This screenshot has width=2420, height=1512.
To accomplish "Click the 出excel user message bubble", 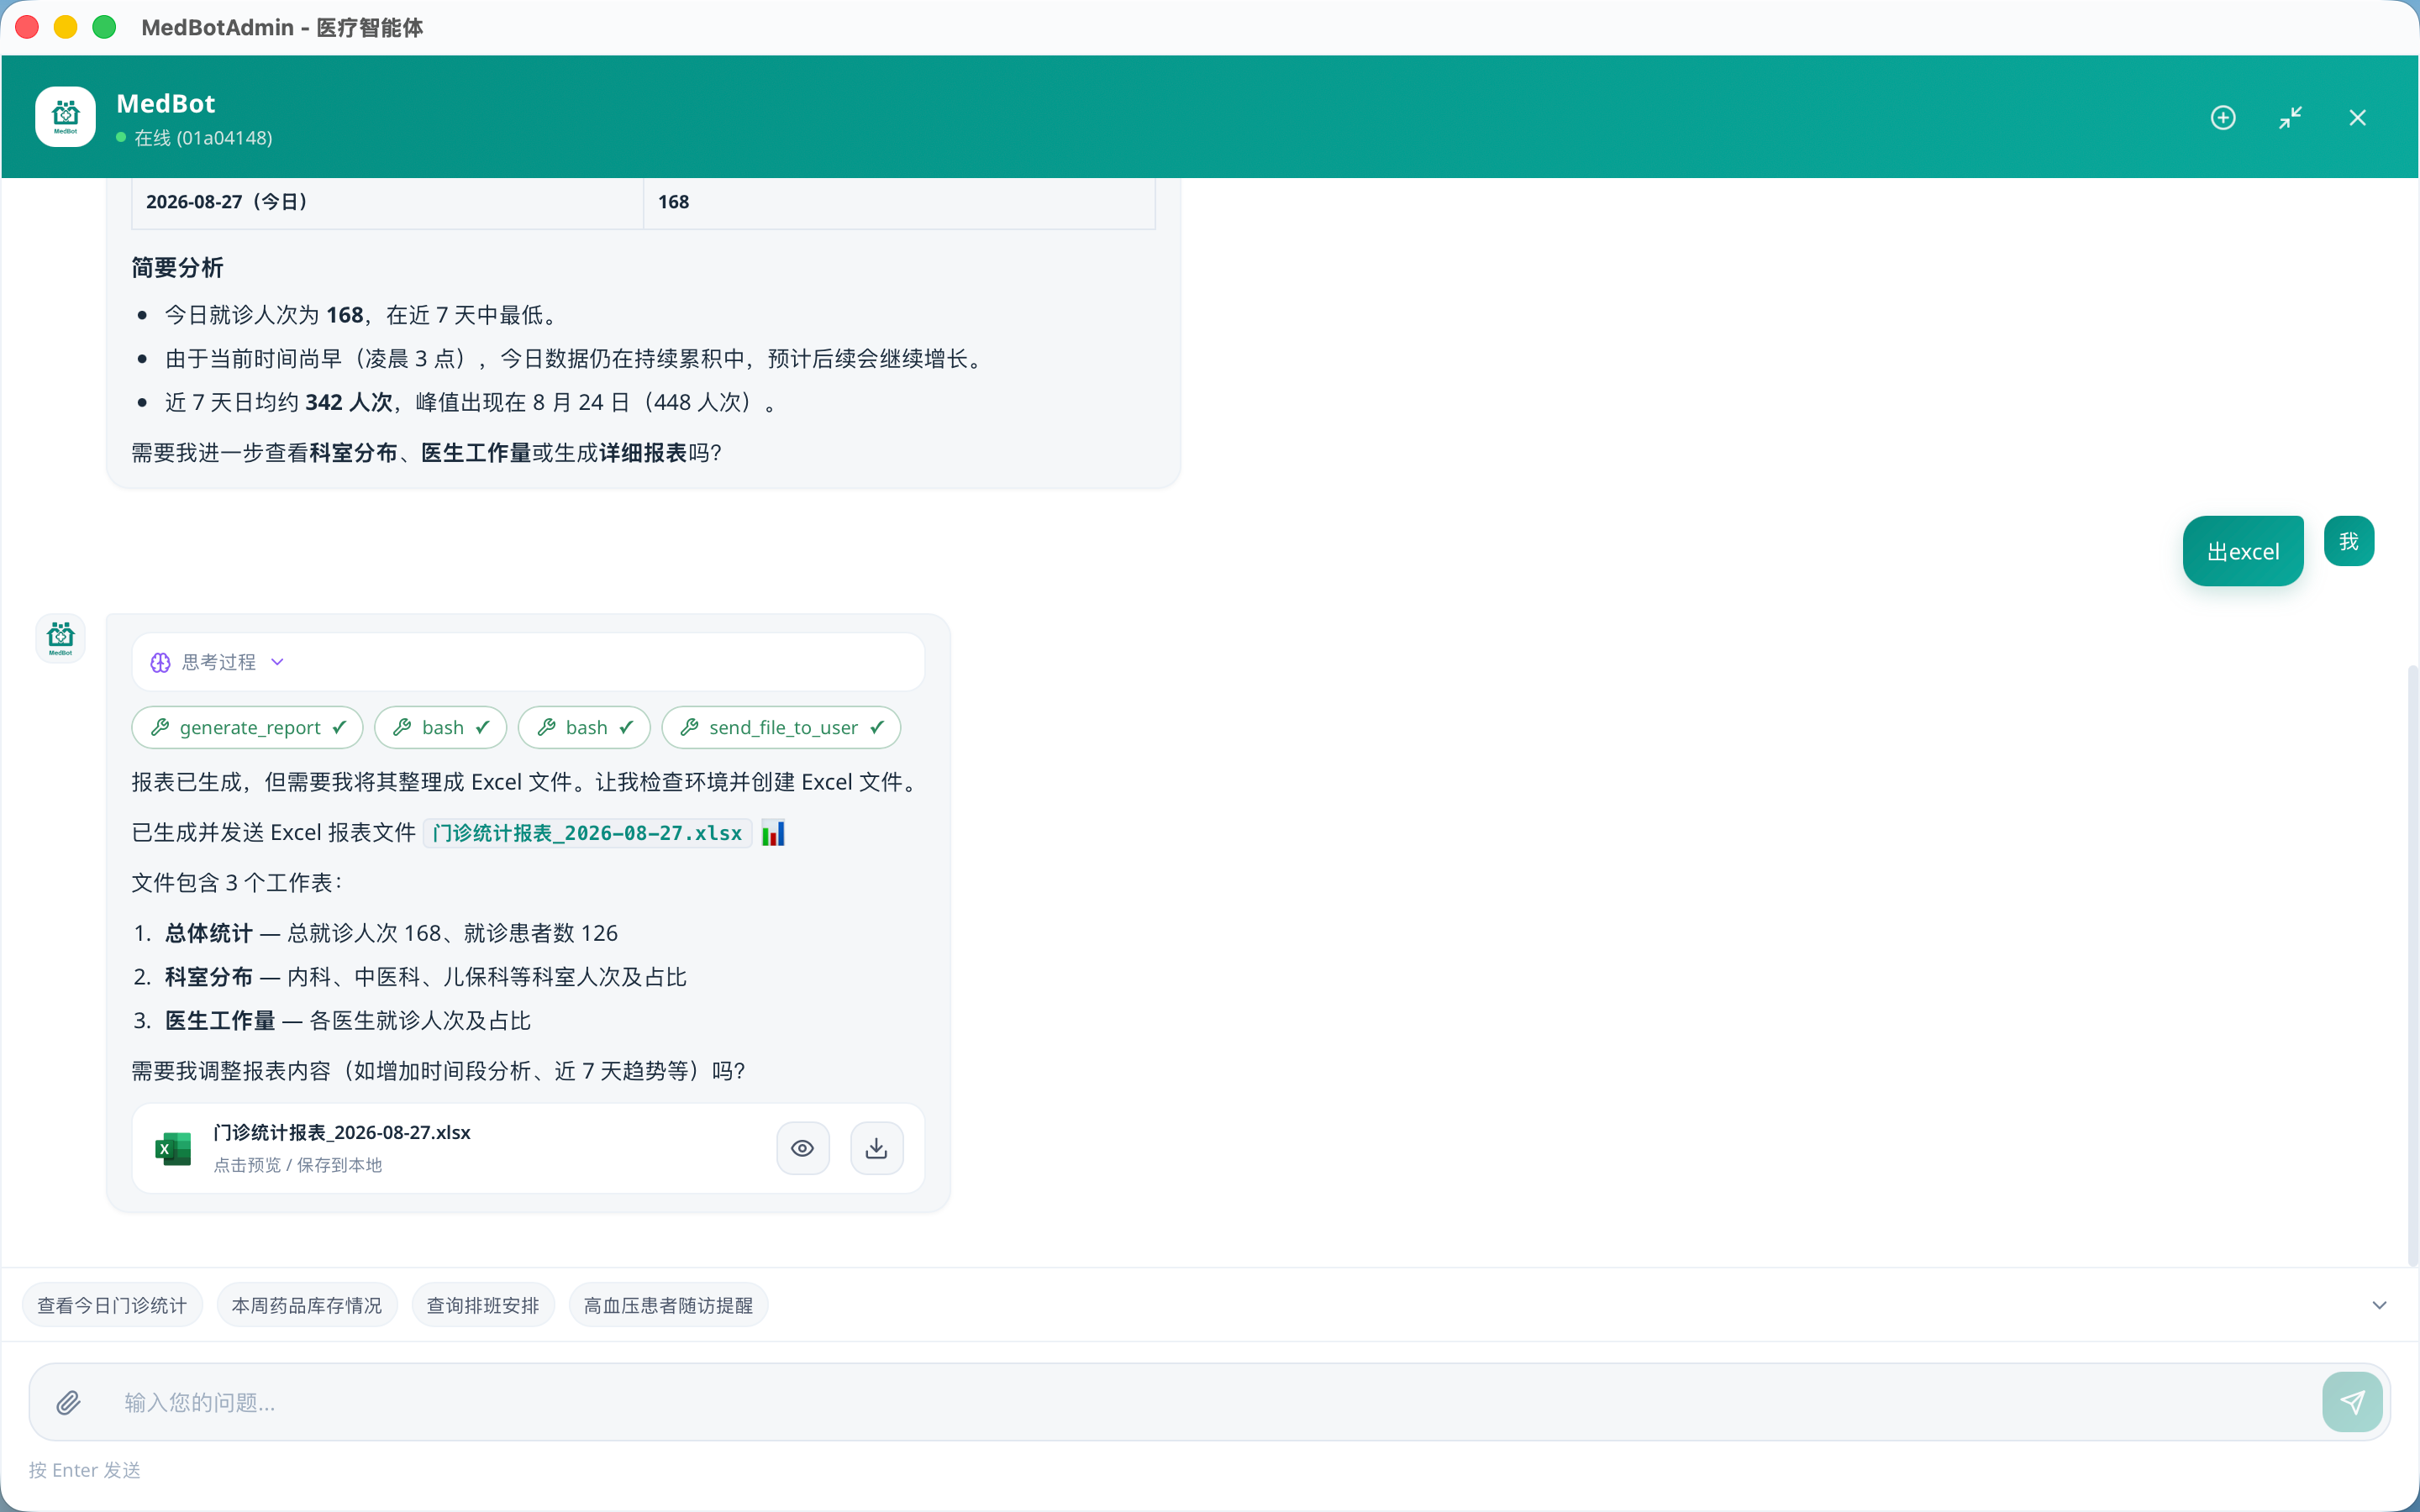I will 2242,551.
